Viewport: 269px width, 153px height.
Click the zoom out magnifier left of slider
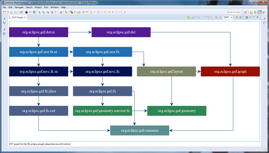(x=198, y=17)
